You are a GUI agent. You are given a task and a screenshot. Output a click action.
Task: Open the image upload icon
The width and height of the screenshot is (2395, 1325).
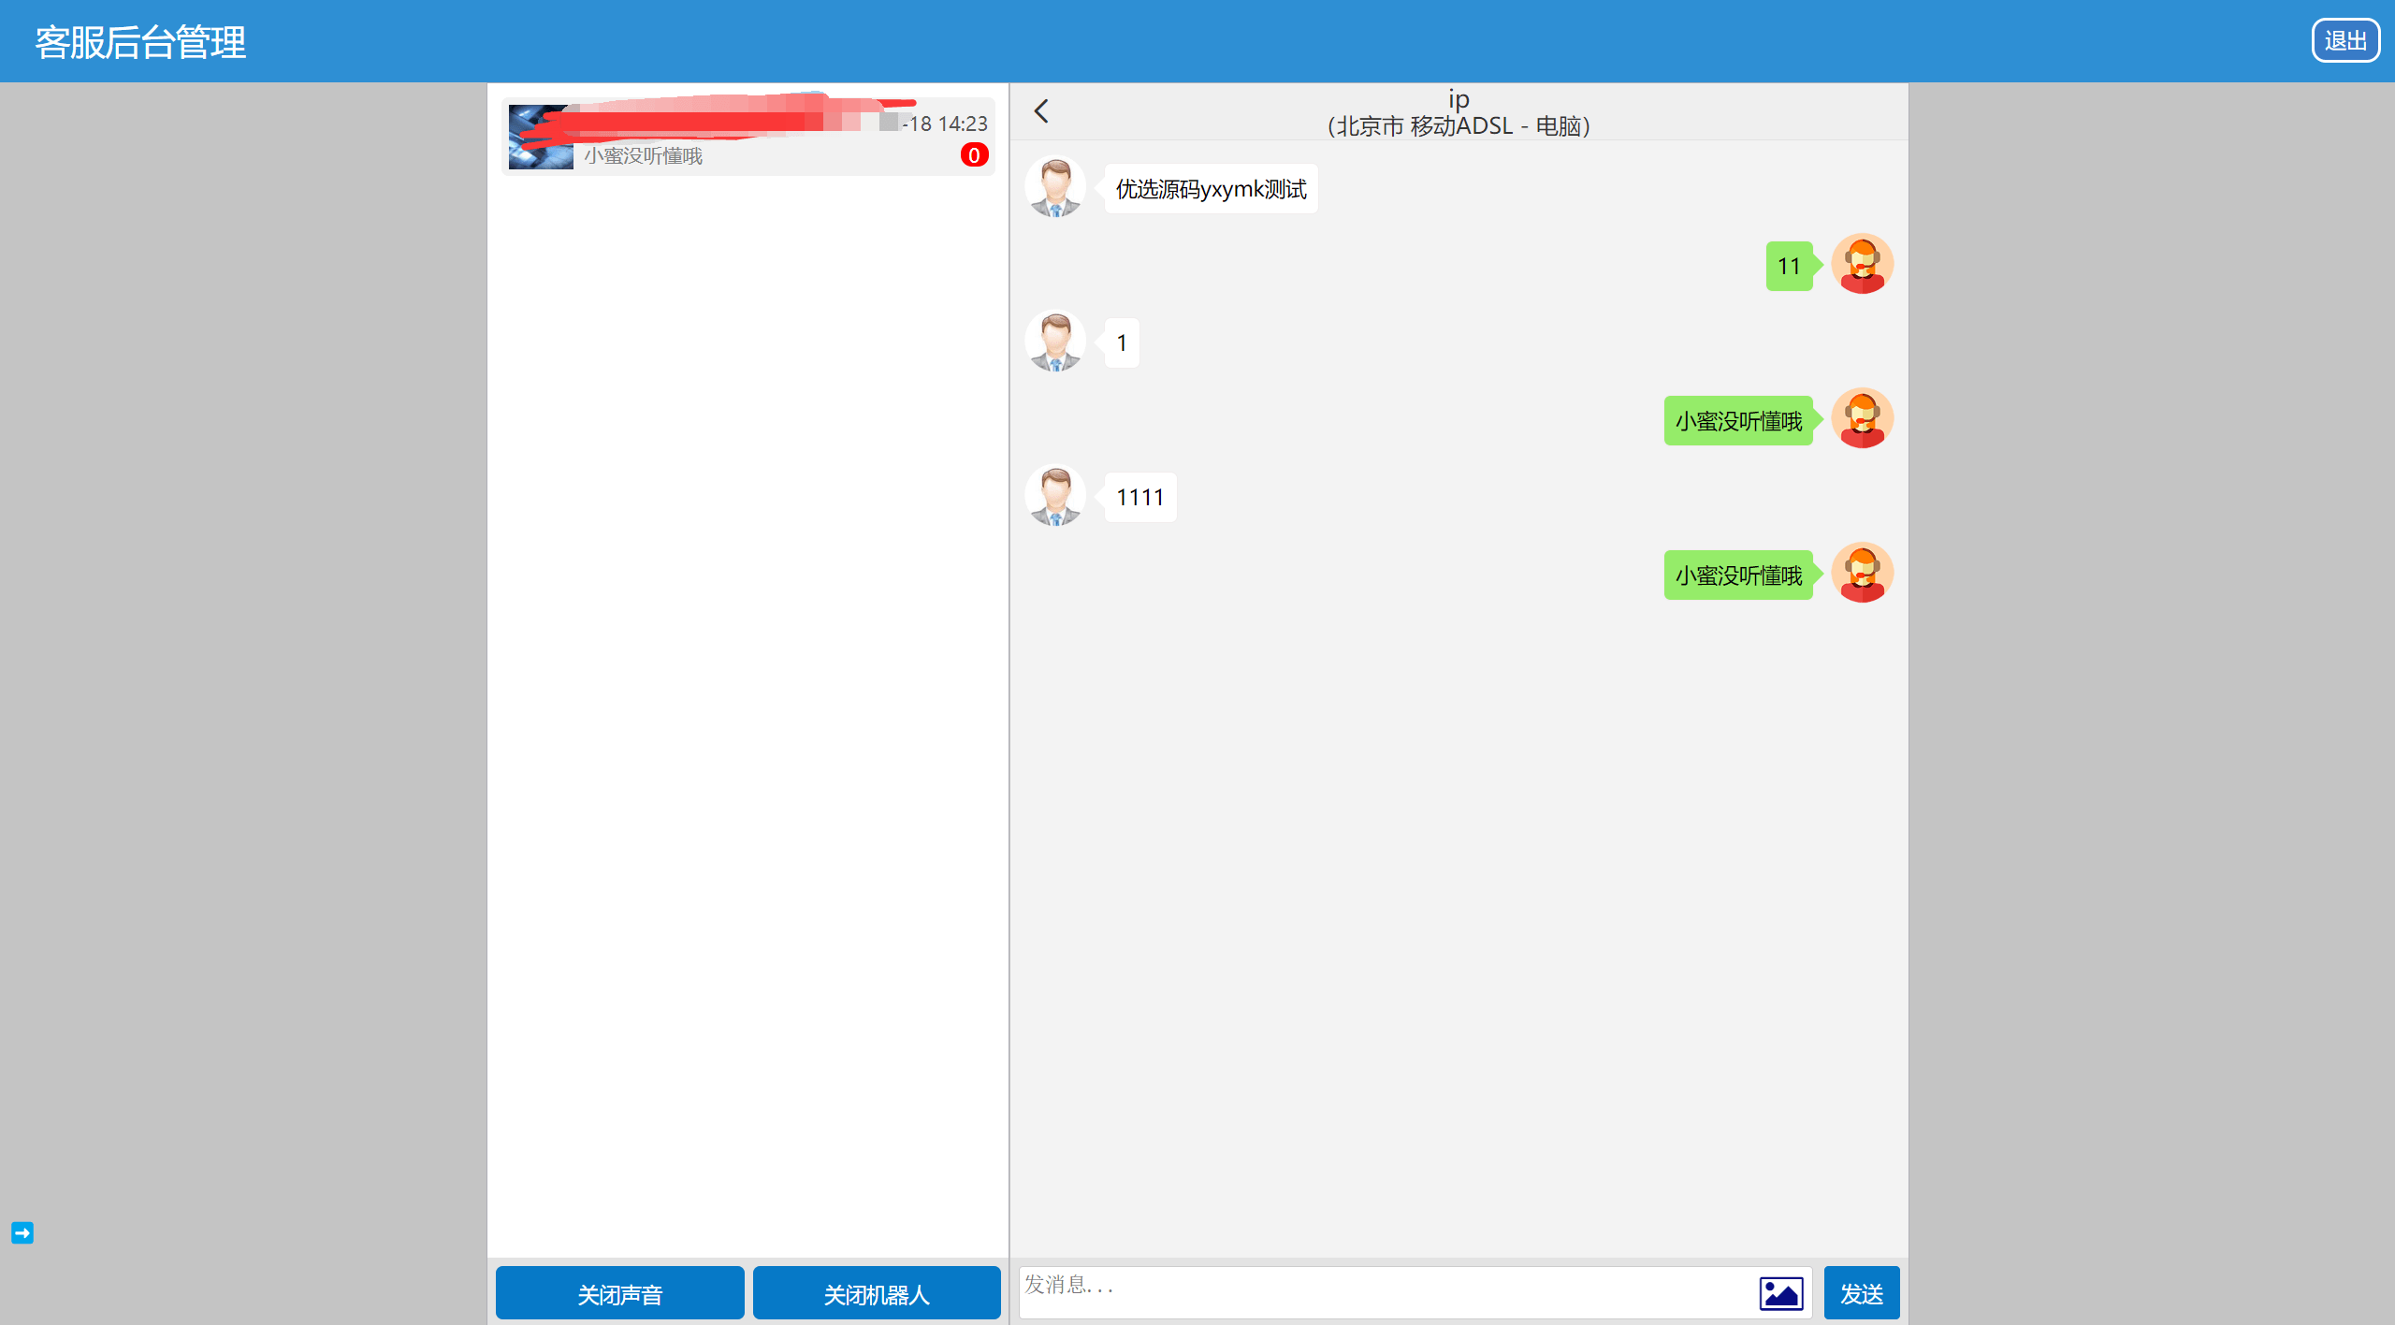click(1780, 1293)
